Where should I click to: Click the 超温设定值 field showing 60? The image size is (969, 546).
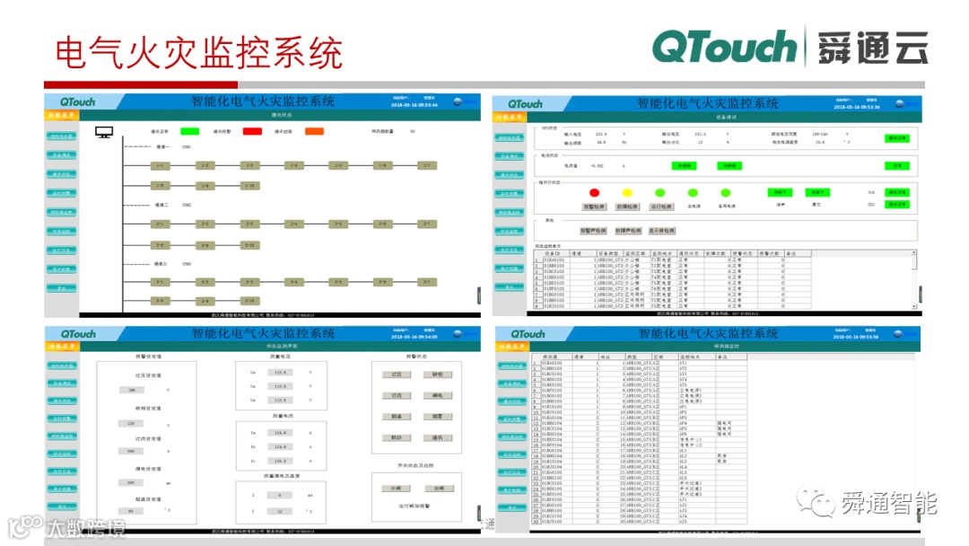point(130,511)
